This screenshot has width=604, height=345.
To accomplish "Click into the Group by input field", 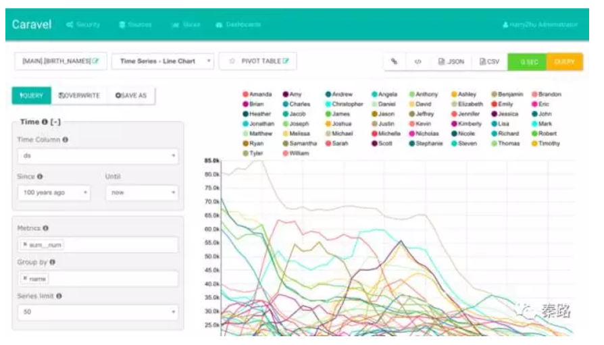I will coord(98,279).
